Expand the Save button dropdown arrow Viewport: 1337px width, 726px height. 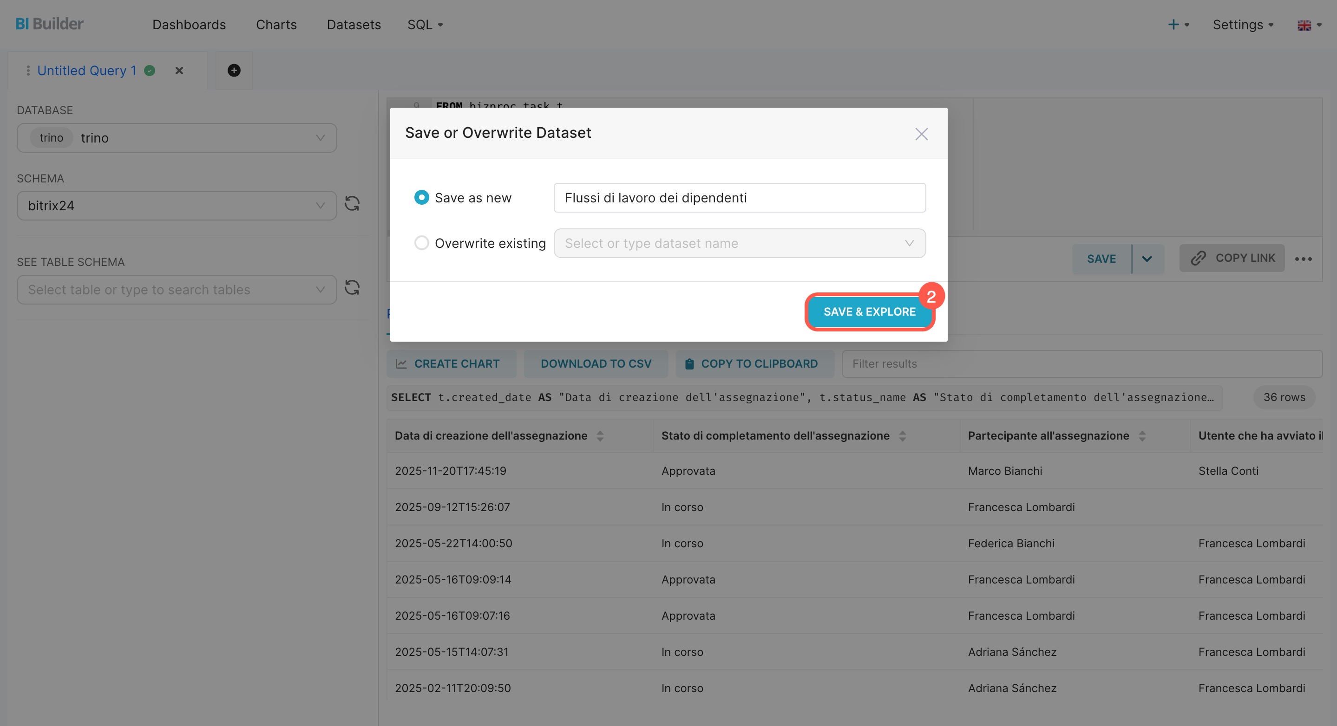click(x=1147, y=259)
